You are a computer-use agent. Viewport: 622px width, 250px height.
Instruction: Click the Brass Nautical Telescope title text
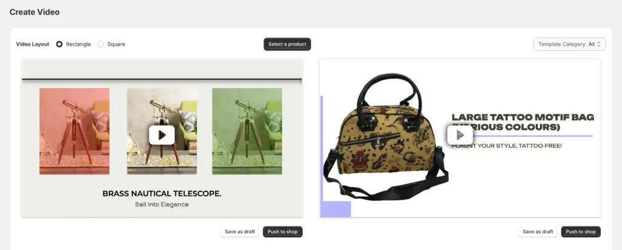coord(162,193)
